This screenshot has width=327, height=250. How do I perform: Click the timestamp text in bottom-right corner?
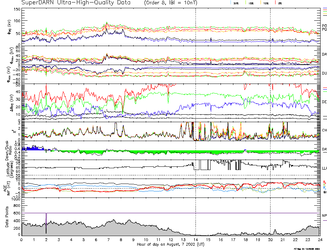[309, 248]
